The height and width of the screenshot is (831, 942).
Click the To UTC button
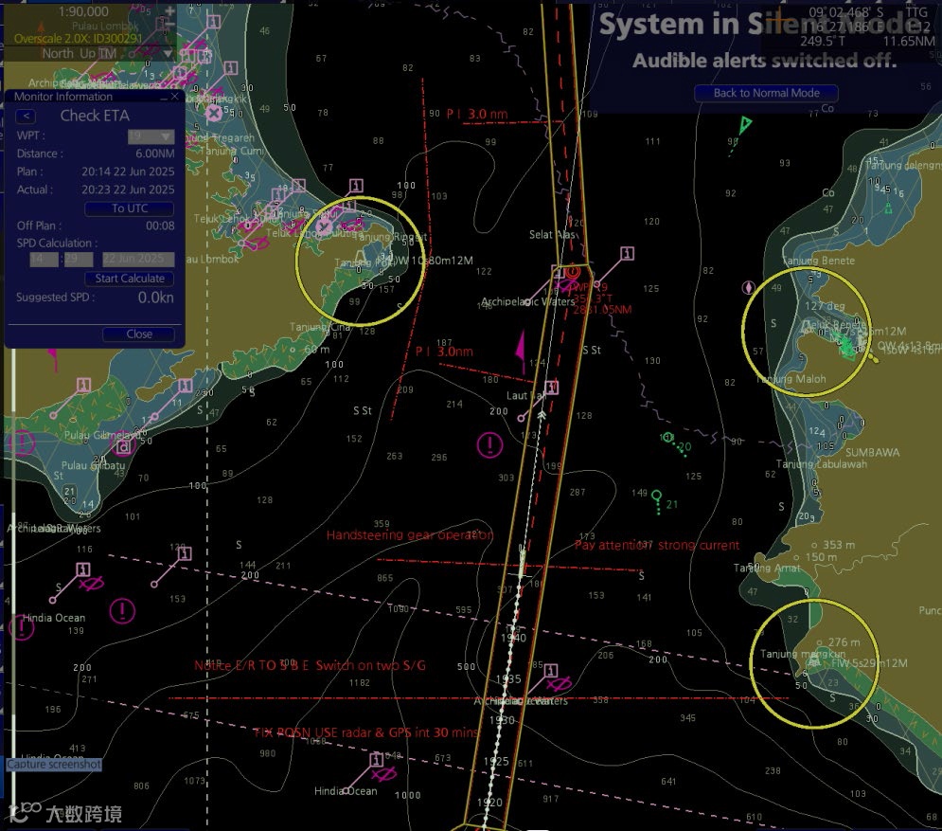129,208
